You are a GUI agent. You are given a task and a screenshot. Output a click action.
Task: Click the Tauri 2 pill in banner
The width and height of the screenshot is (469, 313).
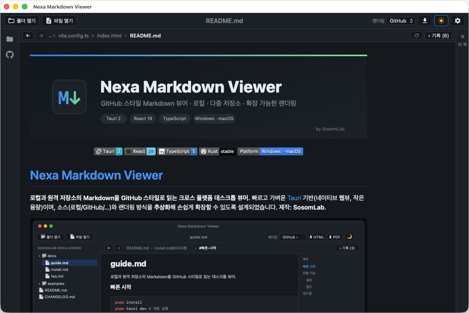(114, 119)
